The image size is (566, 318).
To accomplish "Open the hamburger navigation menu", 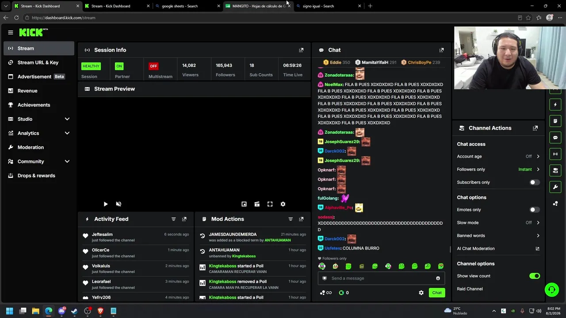I will coord(11,32).
